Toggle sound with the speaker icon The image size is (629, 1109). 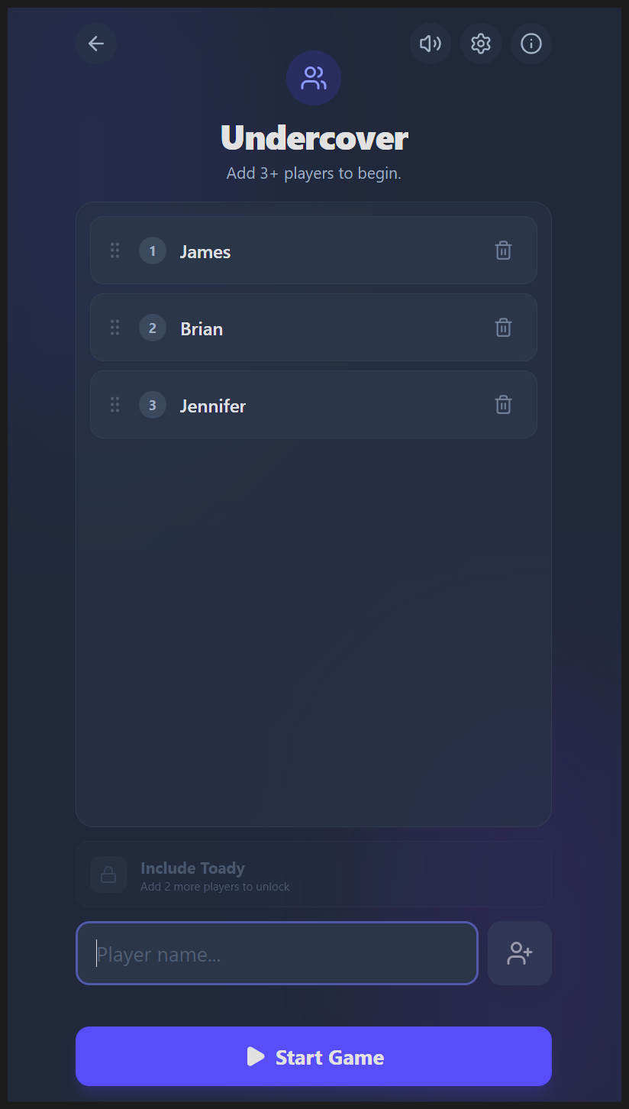(431, 44)
